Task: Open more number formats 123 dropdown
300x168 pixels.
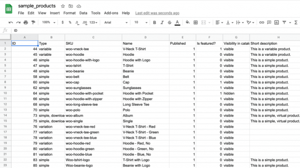Action: [93, 23]
